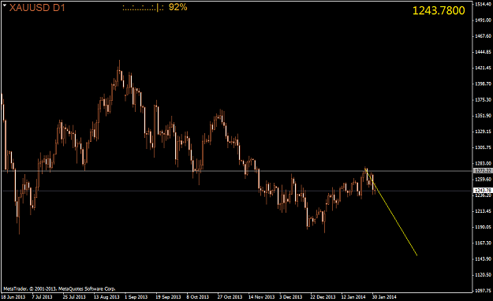The image size is (493, 301).
Task: Click the dotted bar meter beside 92%
Action: point(143,8)
